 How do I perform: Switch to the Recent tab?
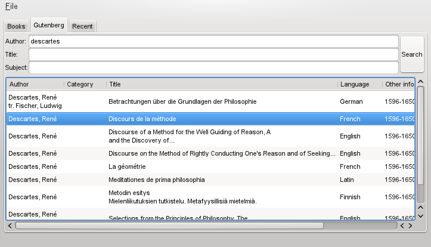82,26
